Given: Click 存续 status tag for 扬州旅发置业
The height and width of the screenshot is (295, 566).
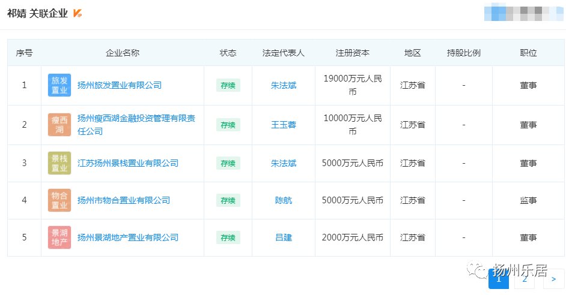Looking at the screenshot, I should (228, 85).
